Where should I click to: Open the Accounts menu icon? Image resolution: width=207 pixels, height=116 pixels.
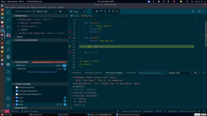pyautogui.click(x=8, y=98)
